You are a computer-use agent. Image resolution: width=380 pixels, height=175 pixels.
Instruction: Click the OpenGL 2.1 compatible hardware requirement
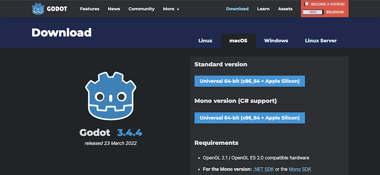coord(256,158)
